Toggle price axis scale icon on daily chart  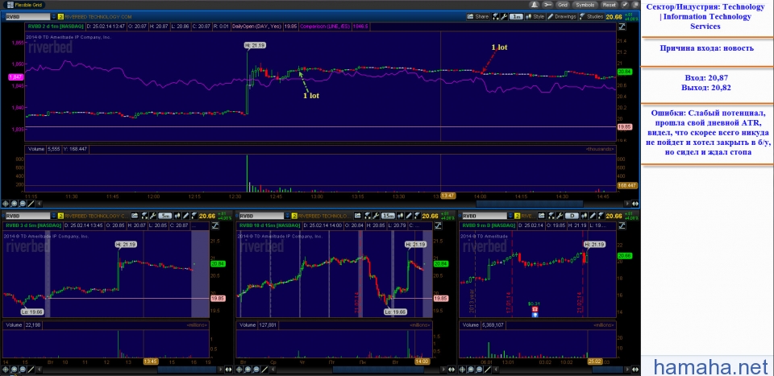(622, 225)
